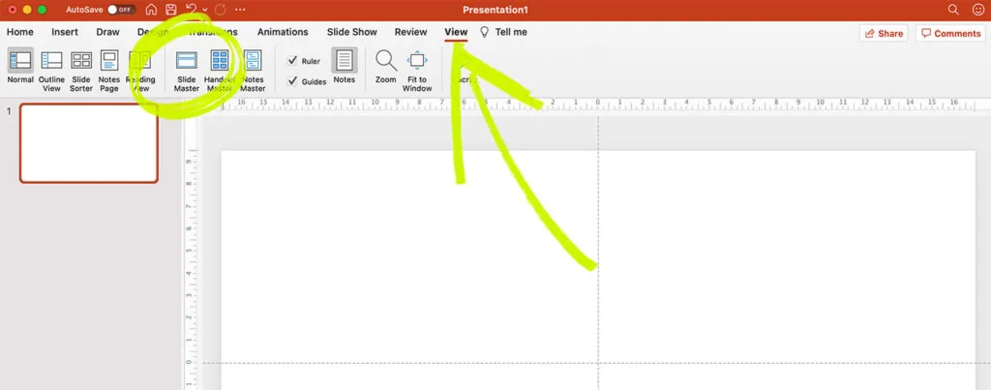The width and height of the screenshot is (991, 390).
Task: Select the View tab
Action: click(457, 32)
